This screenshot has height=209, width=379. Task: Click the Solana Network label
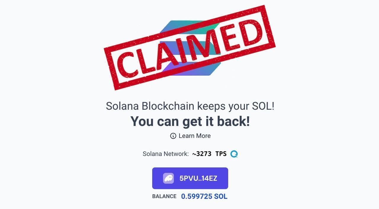[166, 154]
